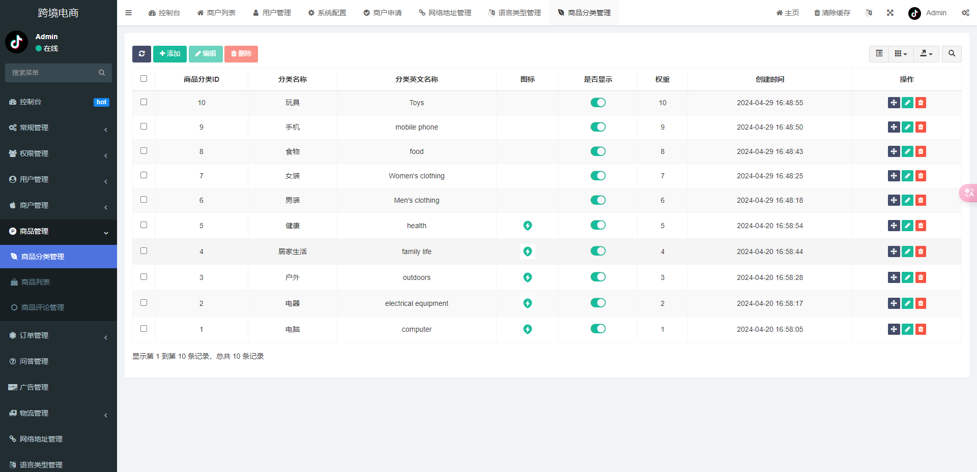
Task: Open the export data dropdown
Action: 926,54
